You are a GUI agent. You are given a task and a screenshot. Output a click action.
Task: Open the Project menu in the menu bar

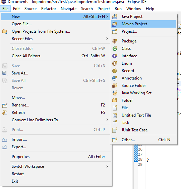(104, 9)
